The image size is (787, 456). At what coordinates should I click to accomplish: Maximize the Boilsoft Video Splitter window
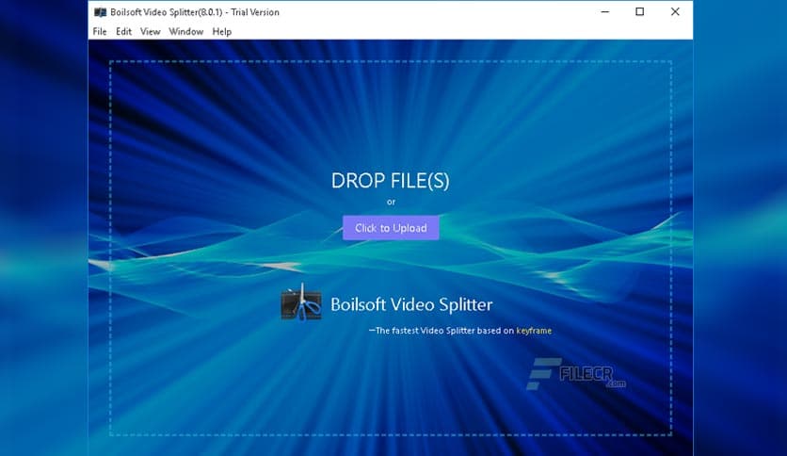click(639, 11)
